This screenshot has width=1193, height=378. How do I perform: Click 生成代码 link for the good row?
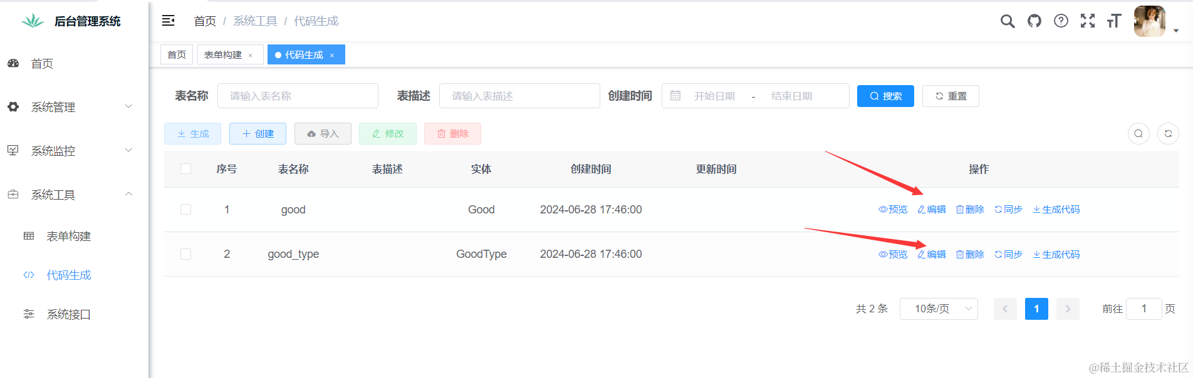[x=1056, y=210]
